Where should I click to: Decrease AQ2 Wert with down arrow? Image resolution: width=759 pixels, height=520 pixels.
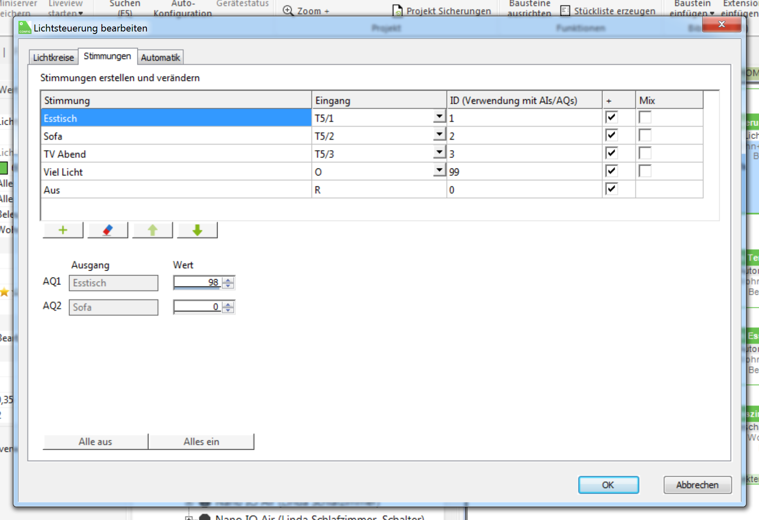pyautogui.click(x=229, y=310)
